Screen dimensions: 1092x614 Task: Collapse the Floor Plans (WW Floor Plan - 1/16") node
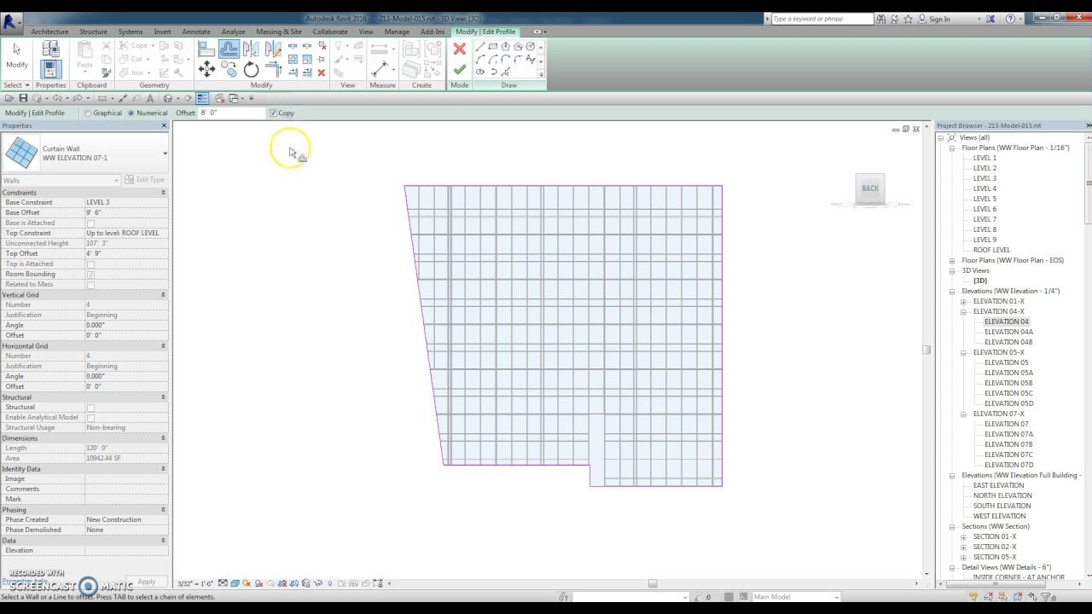coord(952,148)
